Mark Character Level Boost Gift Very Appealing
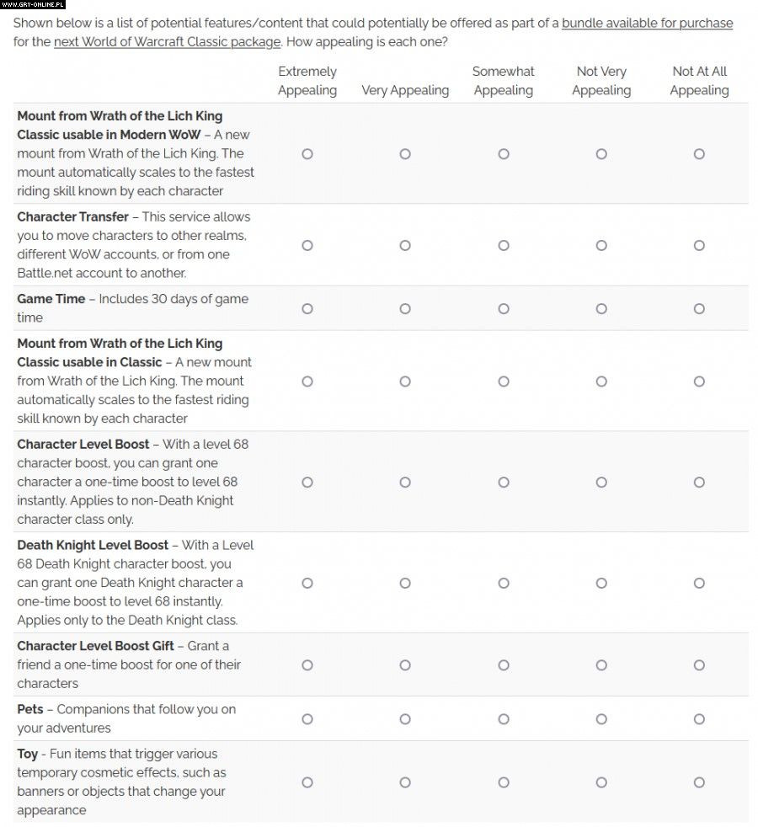The height and width of the screenshot is (827, 758). click(405, 664)
